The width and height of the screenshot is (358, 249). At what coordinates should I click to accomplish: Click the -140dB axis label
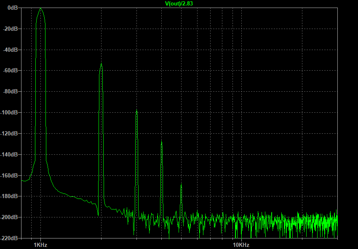(x=9, y=154)
